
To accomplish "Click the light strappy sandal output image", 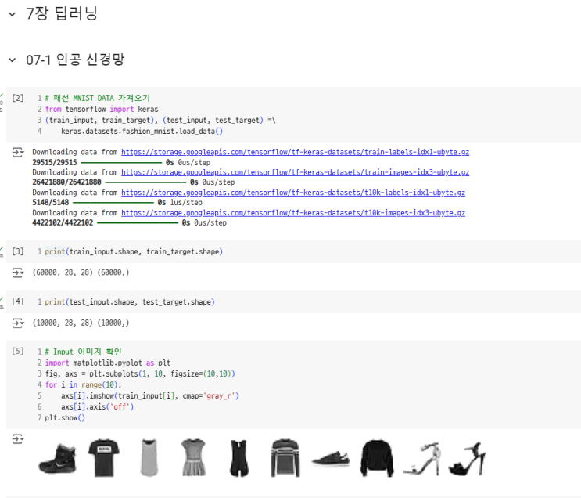I will click(x=422, y=458).
